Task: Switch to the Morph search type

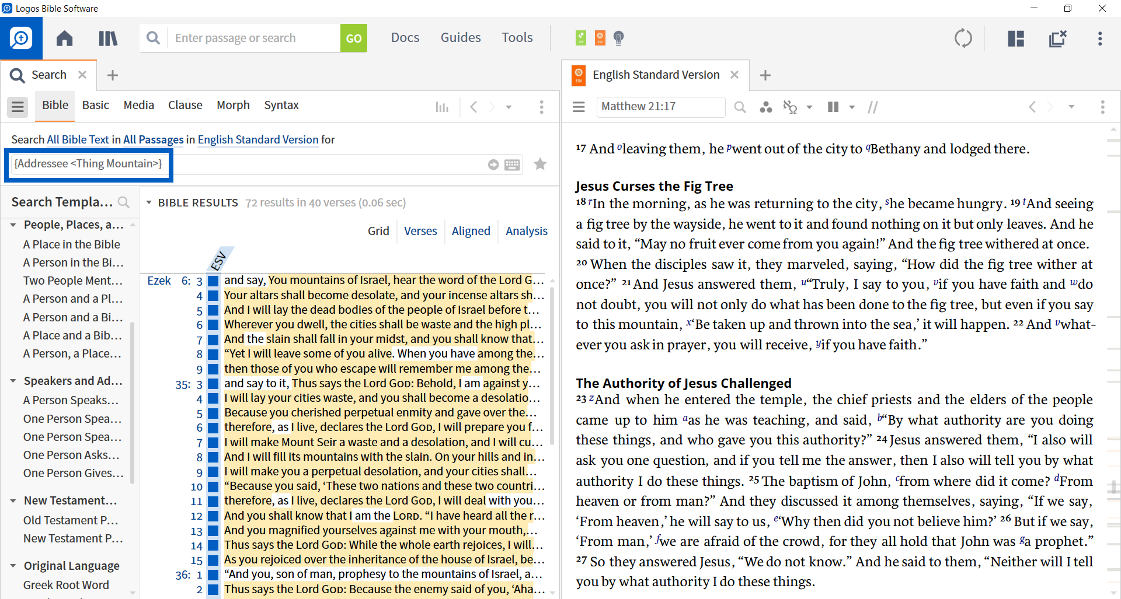Action: 233,106
